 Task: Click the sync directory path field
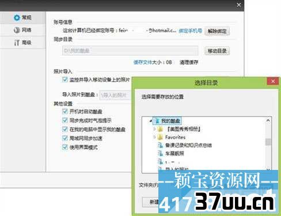[x=130, y=51]
